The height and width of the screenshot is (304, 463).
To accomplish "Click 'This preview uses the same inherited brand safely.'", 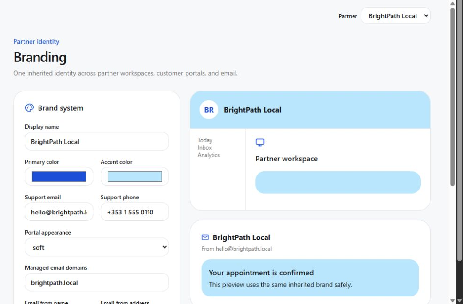I will [281, 285].
